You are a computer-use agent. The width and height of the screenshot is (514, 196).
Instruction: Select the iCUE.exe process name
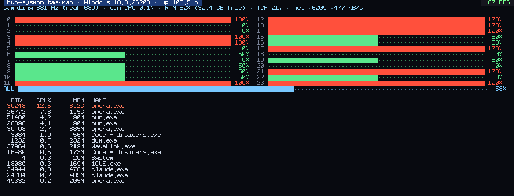pos(106,164)
